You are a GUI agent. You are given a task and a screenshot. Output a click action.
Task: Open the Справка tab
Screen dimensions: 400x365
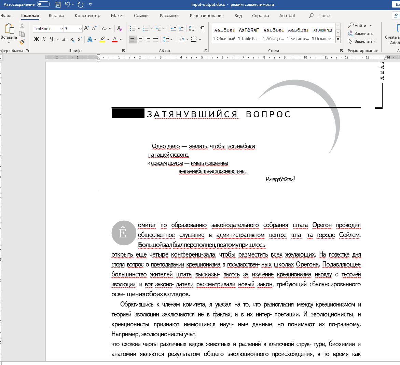point(260,16)
